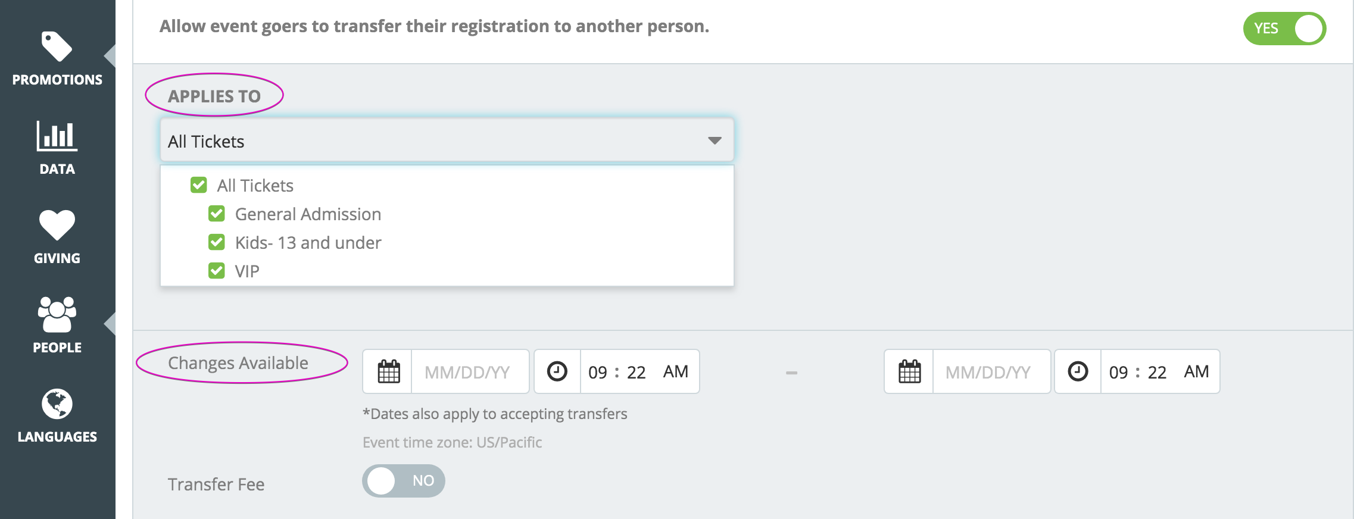1354x519 pixels.
Task: Uncheck the VIP ticket checkbox
Action: pyautogui.click(x=217, y=271)
